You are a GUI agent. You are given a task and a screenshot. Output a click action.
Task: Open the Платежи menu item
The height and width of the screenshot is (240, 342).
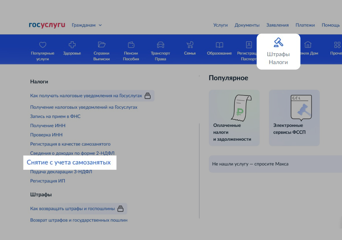coord(305,25)
